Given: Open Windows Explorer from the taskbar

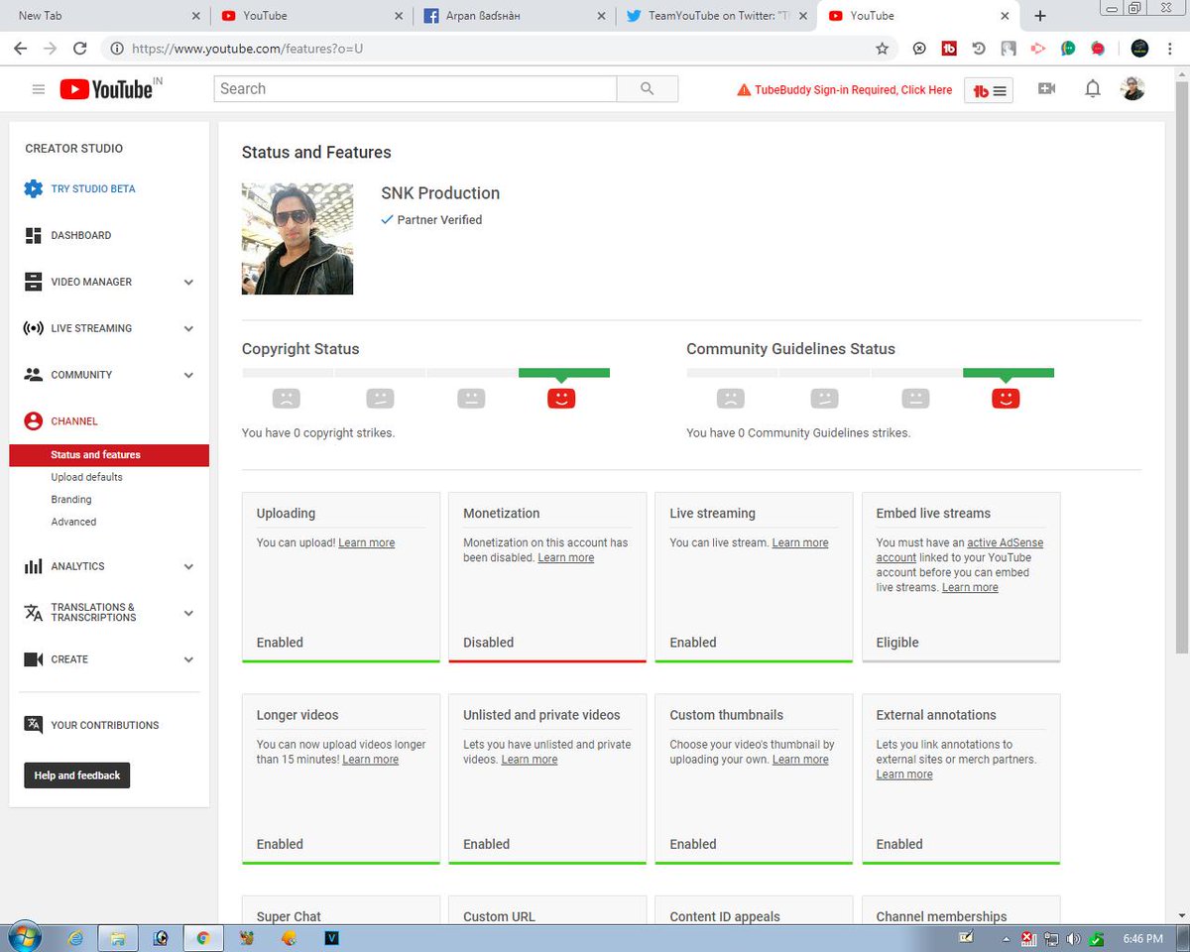Looking at the screenshot, I should 117,938.
